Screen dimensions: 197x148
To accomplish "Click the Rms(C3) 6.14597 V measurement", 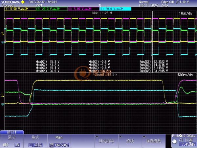I will pyautogui.click(x=154, y=68).
